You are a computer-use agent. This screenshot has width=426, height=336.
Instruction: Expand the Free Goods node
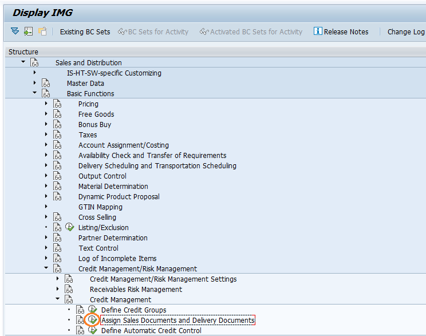[x=46, y=114]
